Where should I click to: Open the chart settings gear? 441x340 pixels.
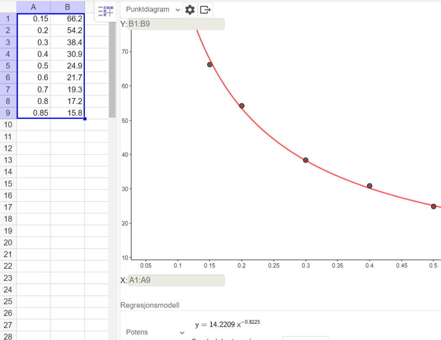click(190, 10)
